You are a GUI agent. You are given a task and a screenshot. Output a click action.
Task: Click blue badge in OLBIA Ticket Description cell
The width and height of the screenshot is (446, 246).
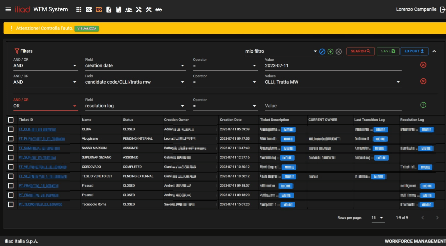click(288, 129)
